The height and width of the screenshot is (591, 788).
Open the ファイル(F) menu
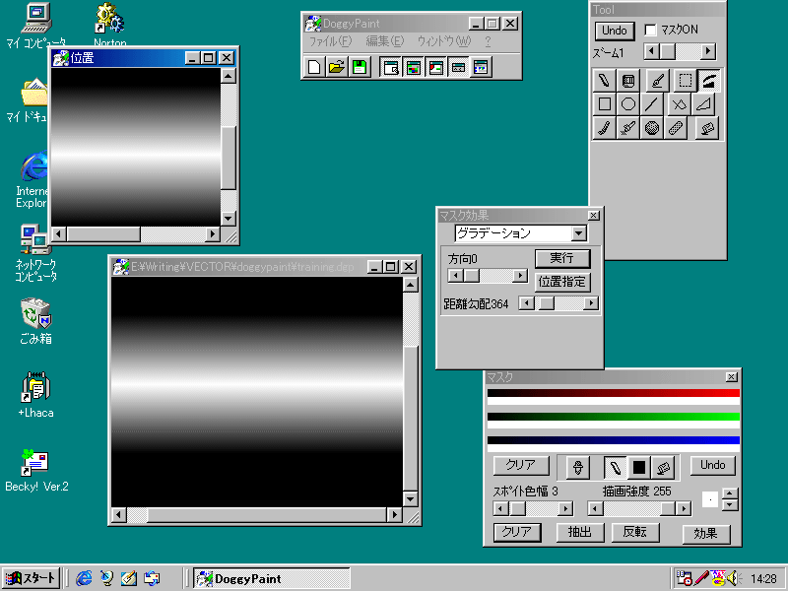point(330,41)
